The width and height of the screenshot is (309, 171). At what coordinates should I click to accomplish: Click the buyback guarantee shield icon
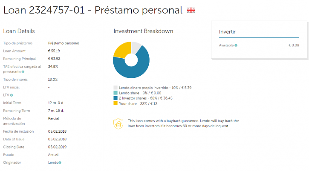point(118,124)
